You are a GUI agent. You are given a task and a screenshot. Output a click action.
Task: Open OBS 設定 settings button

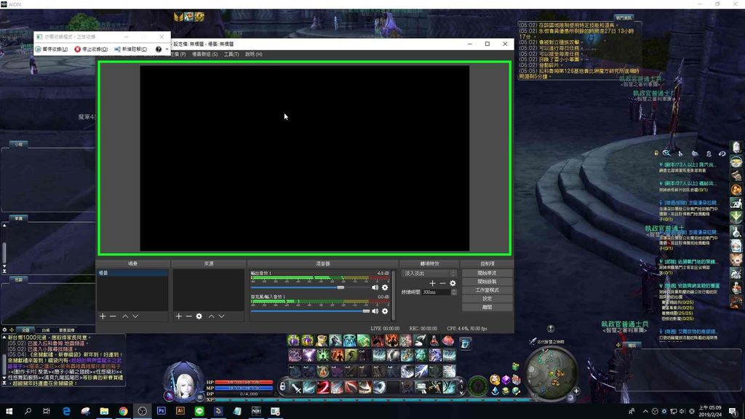click(x=487, y=299)
